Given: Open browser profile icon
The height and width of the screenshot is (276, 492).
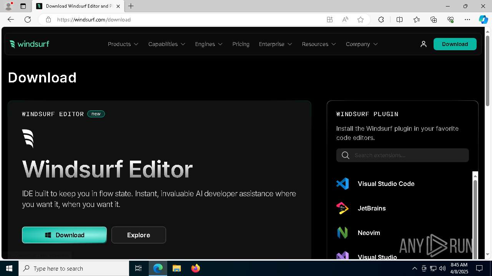Looking at the screenshot, I should coord(8,6).
